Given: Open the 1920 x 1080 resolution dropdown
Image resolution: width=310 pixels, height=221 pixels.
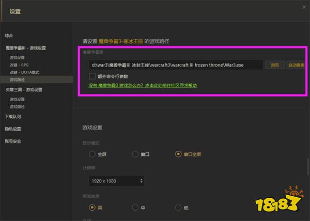Looking at the screenshot, I should 116,181.
